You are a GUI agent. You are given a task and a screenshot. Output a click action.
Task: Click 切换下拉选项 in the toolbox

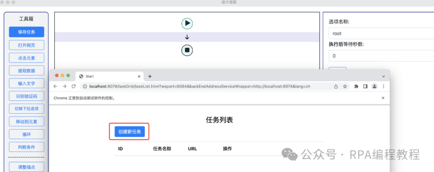pos(27,109)
